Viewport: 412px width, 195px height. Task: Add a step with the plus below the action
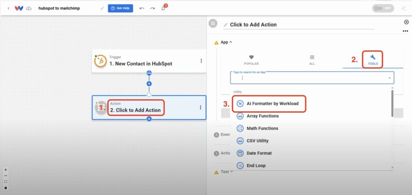tap(149, 119)
